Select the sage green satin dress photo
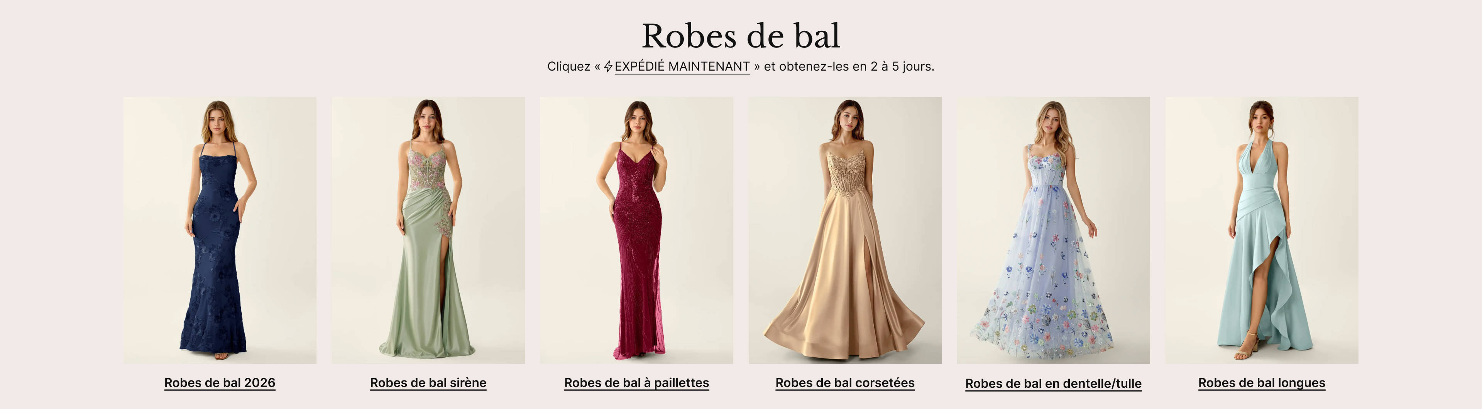 [x=428, y=230]
